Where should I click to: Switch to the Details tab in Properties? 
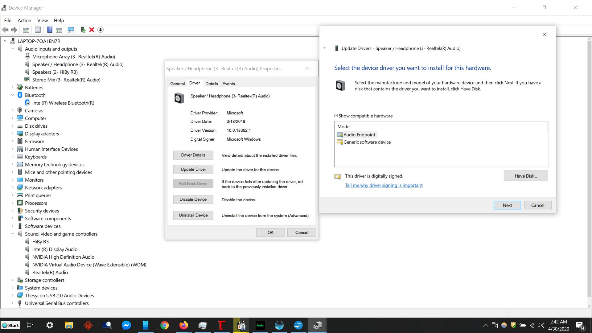click(x=212, y=83)
